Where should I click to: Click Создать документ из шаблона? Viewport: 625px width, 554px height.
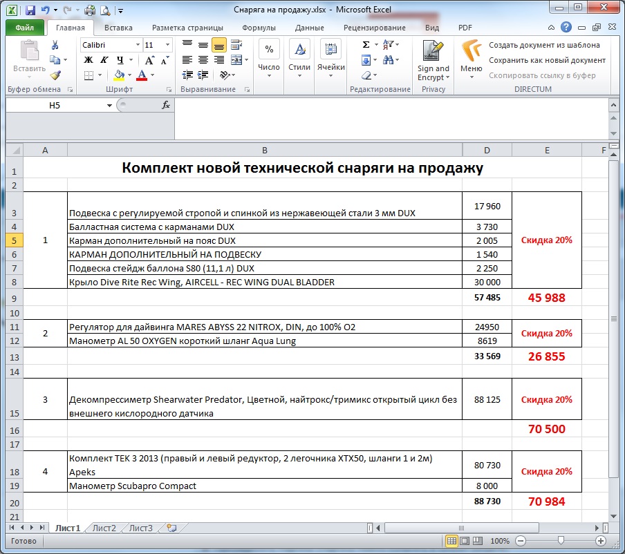pyautogui.click(x=543, y=45)
